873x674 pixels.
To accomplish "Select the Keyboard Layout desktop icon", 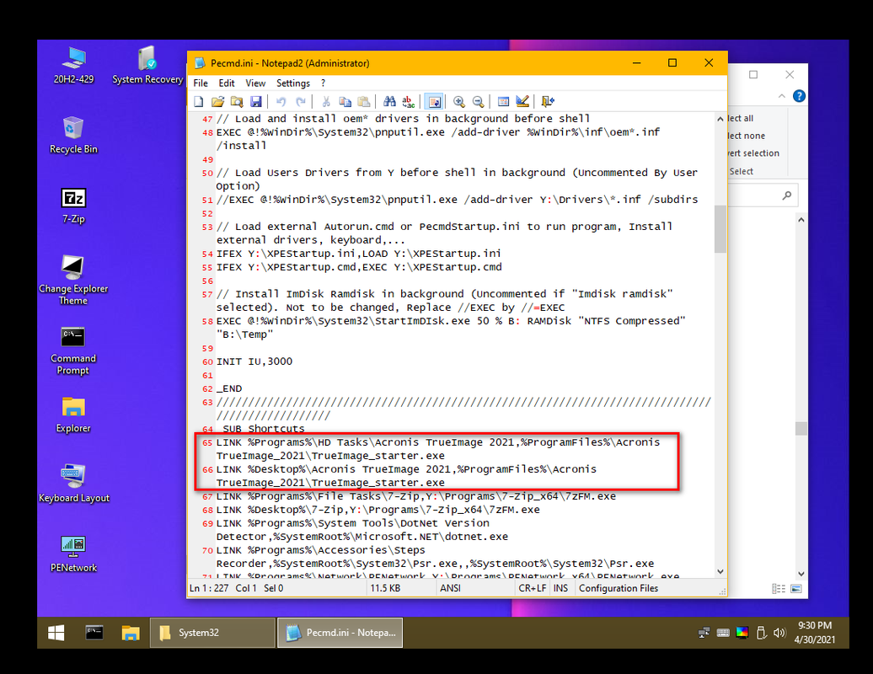I will pyautogui.click(x=73, y=484).
